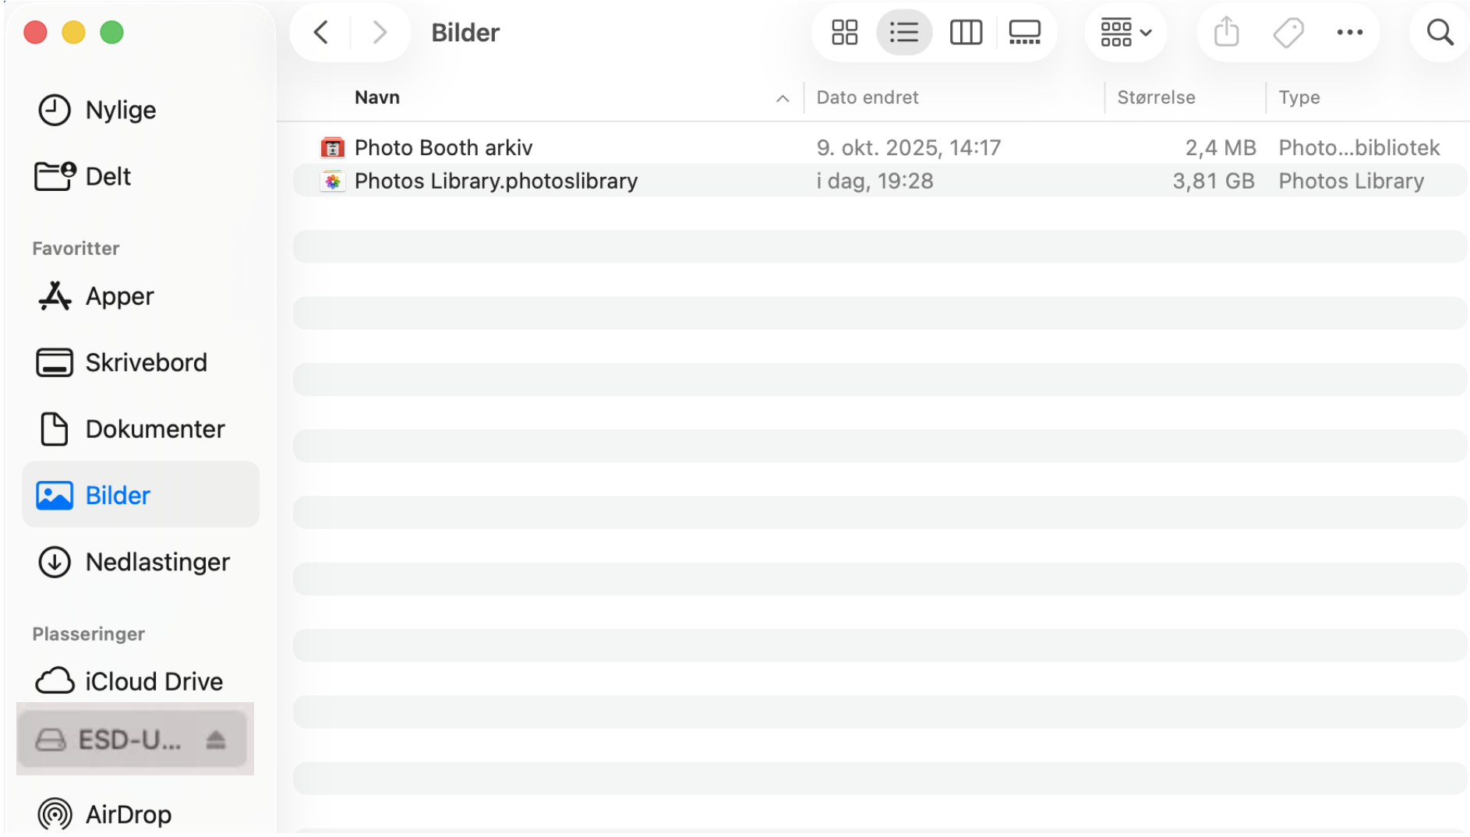Go back with the left chevron
Screen dimensions: 1470x837
(x=321, y=33)
